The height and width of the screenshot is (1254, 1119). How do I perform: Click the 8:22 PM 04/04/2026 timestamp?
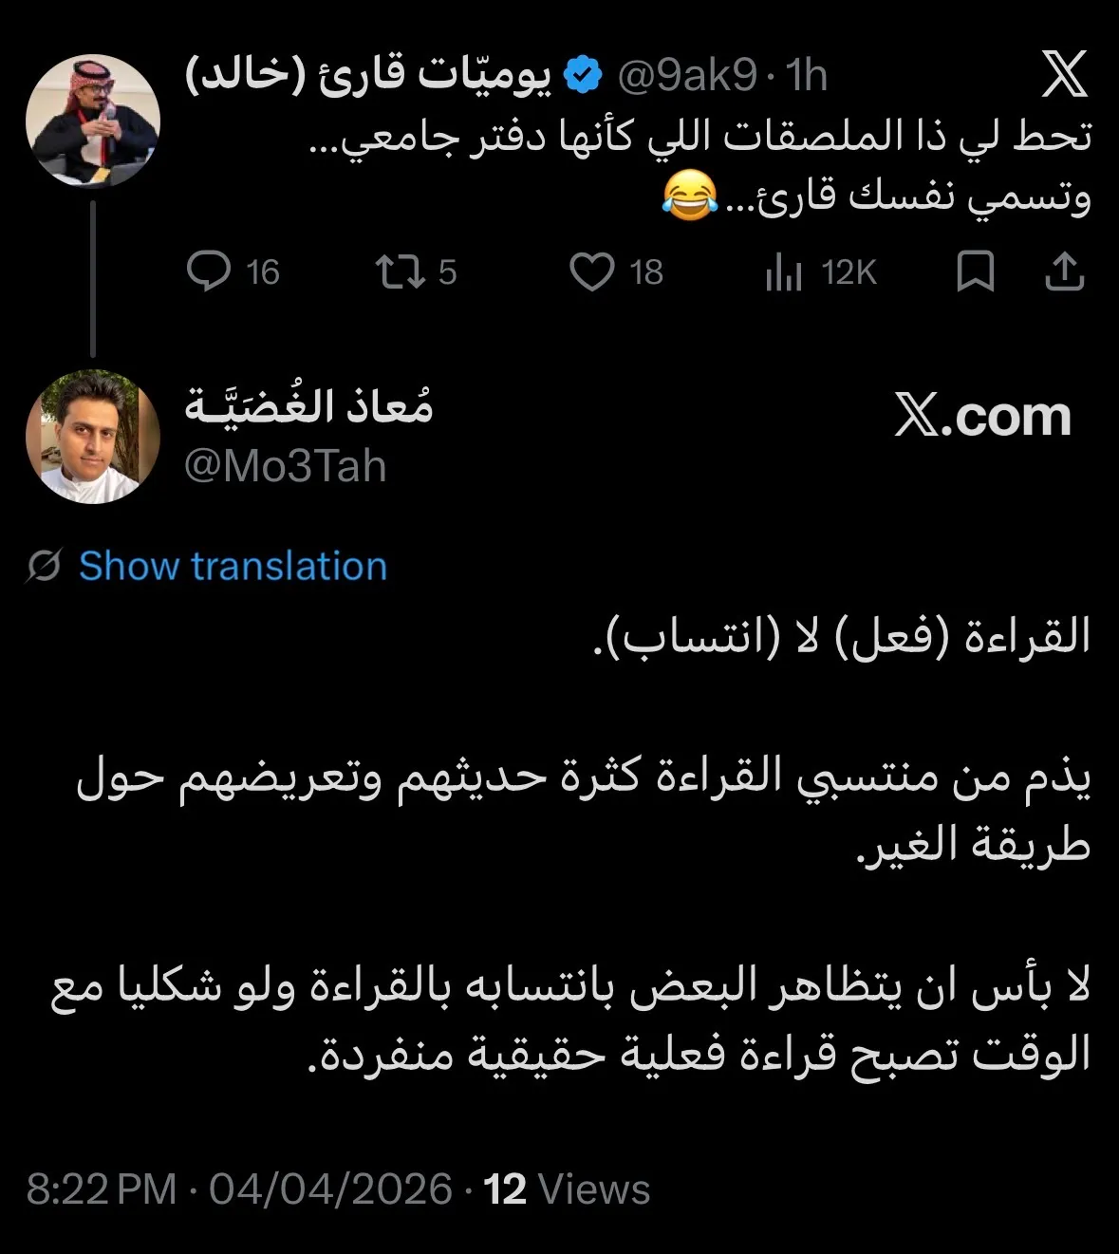coord(239,1189)
